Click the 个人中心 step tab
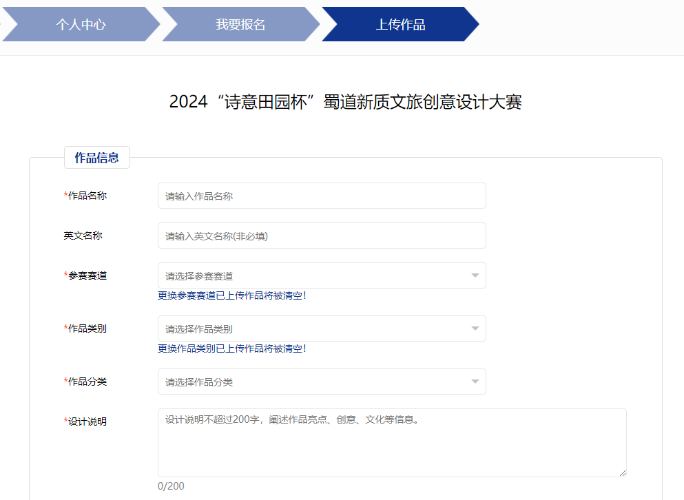Screen dimensions: 684x500 (x=81, y=25)
